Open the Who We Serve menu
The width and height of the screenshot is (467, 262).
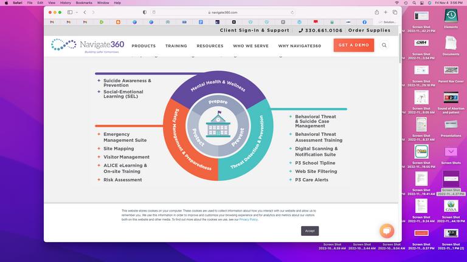251,45
